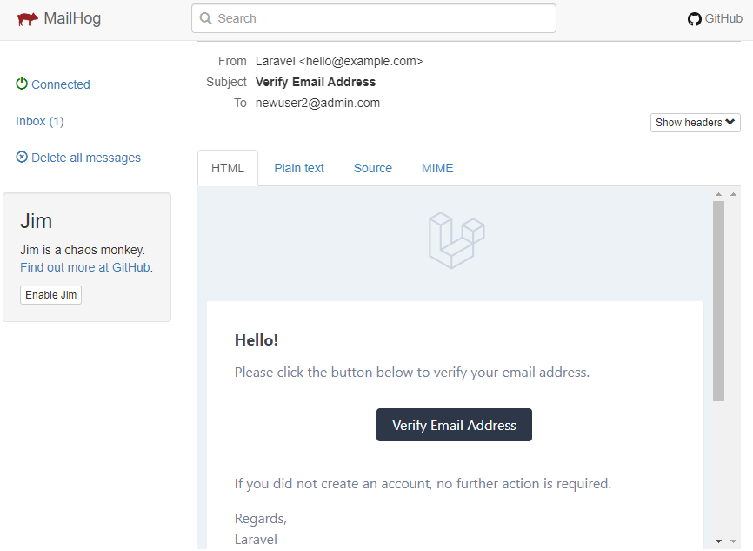The height and width of the screenshot is (551, 753).
Task: Open the Source tab
Action: click(372, 168)
